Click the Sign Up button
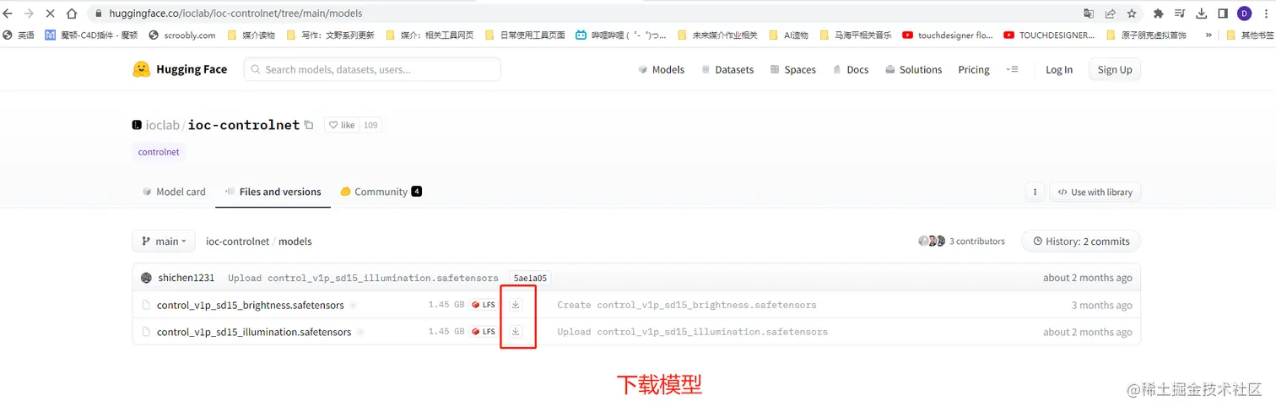 [x=1115, y=69]
